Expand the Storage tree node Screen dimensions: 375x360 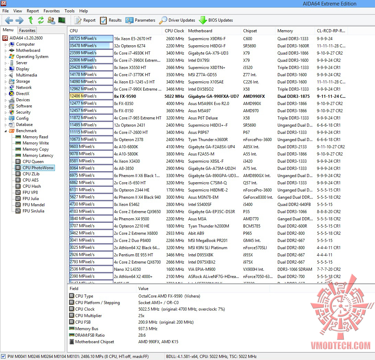pyautogui.click(x=5, y=82)
